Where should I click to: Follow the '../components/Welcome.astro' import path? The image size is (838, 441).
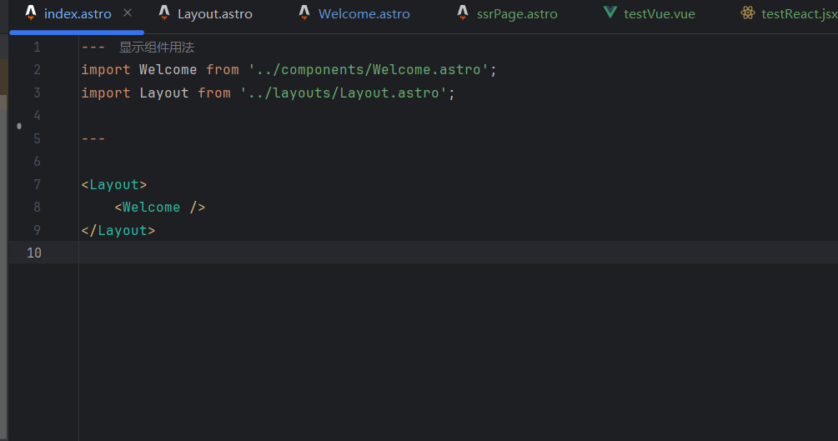coord(368,70)
